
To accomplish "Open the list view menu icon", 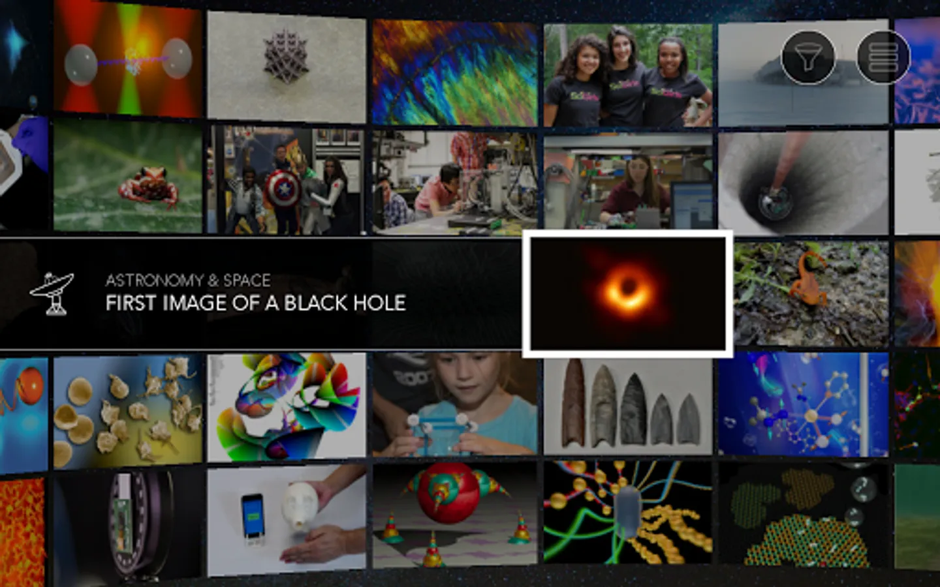I will pyautogui.click(x=883, y=57).
